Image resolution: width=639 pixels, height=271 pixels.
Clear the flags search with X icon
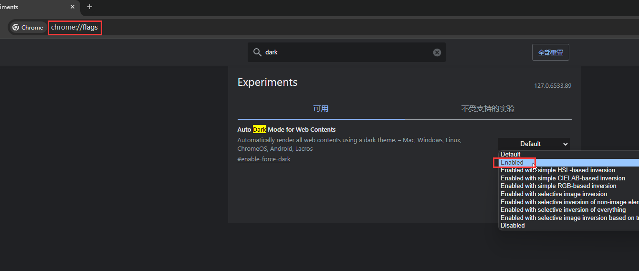coord(437,52)
